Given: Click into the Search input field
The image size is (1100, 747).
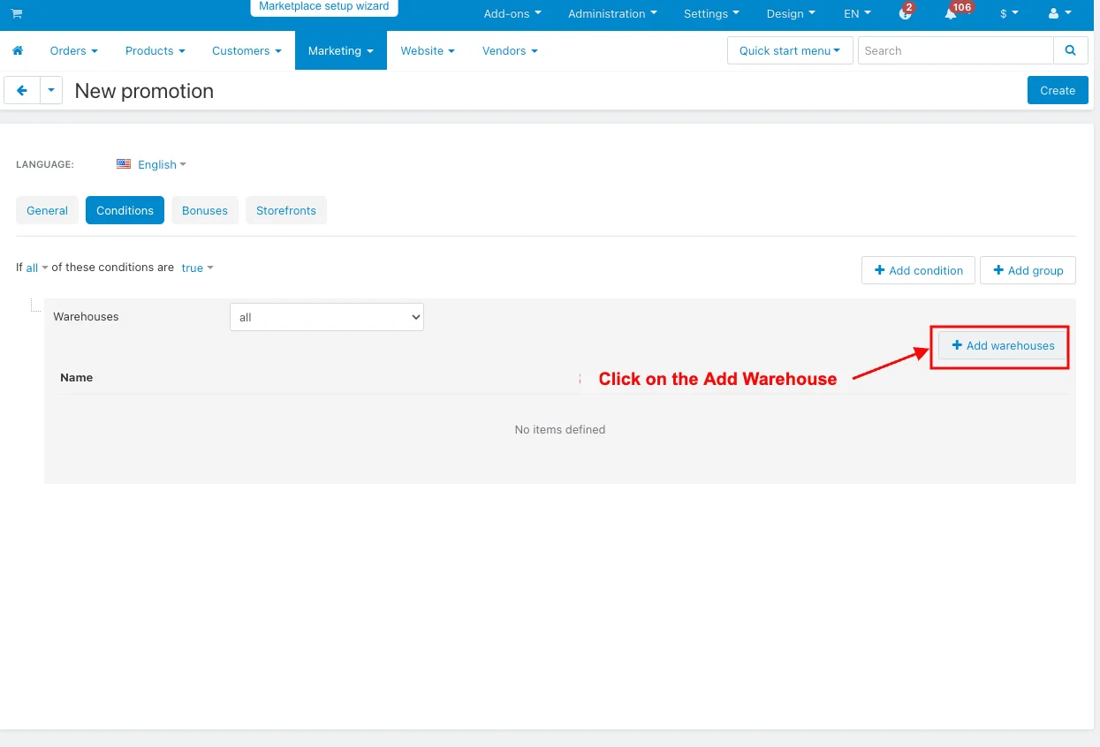Looking at the screenshot, I should (x=955, y=51).
